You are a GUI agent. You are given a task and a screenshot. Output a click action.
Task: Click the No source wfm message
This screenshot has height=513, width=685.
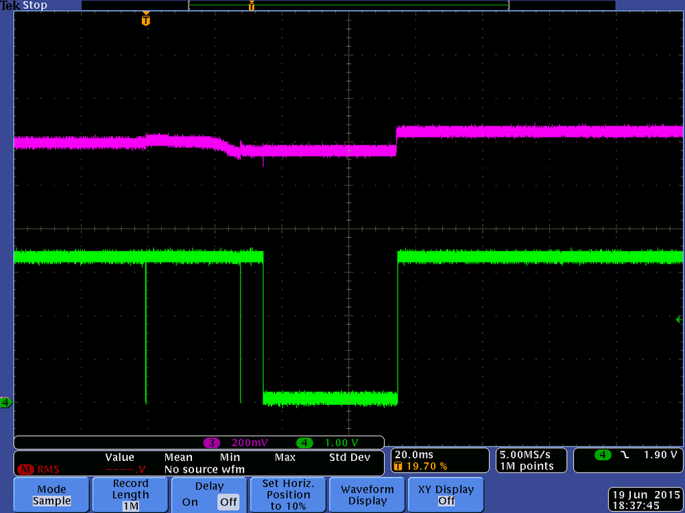click(x=204, y=469)
